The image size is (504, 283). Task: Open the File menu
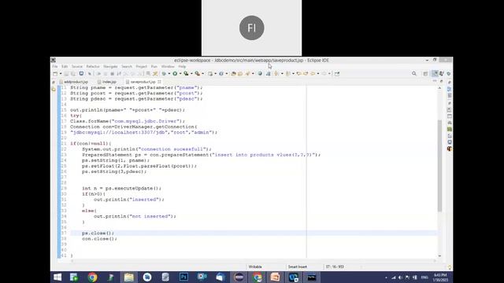[55, 66]
